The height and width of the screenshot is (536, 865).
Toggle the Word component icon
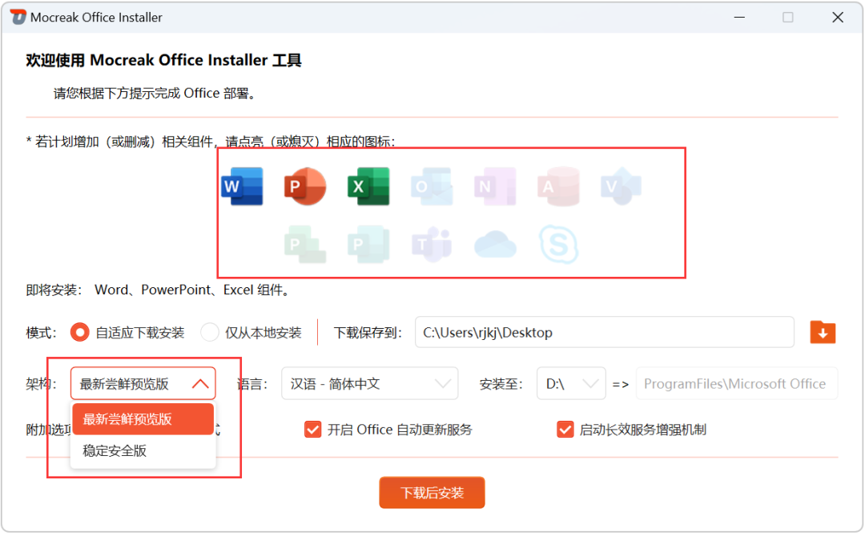(242, 186)
